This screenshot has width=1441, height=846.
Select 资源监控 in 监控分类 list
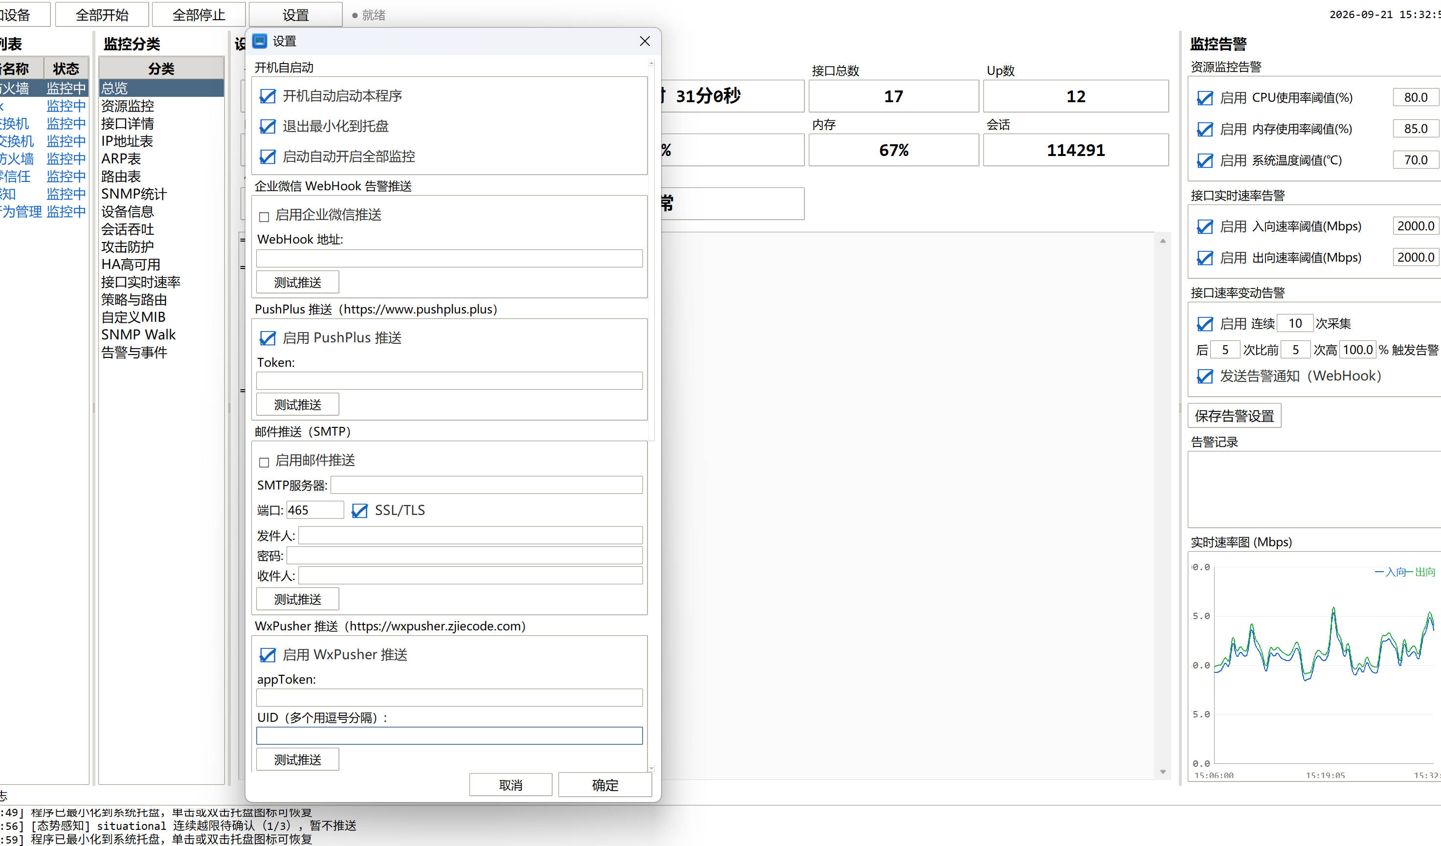[161, 106]
